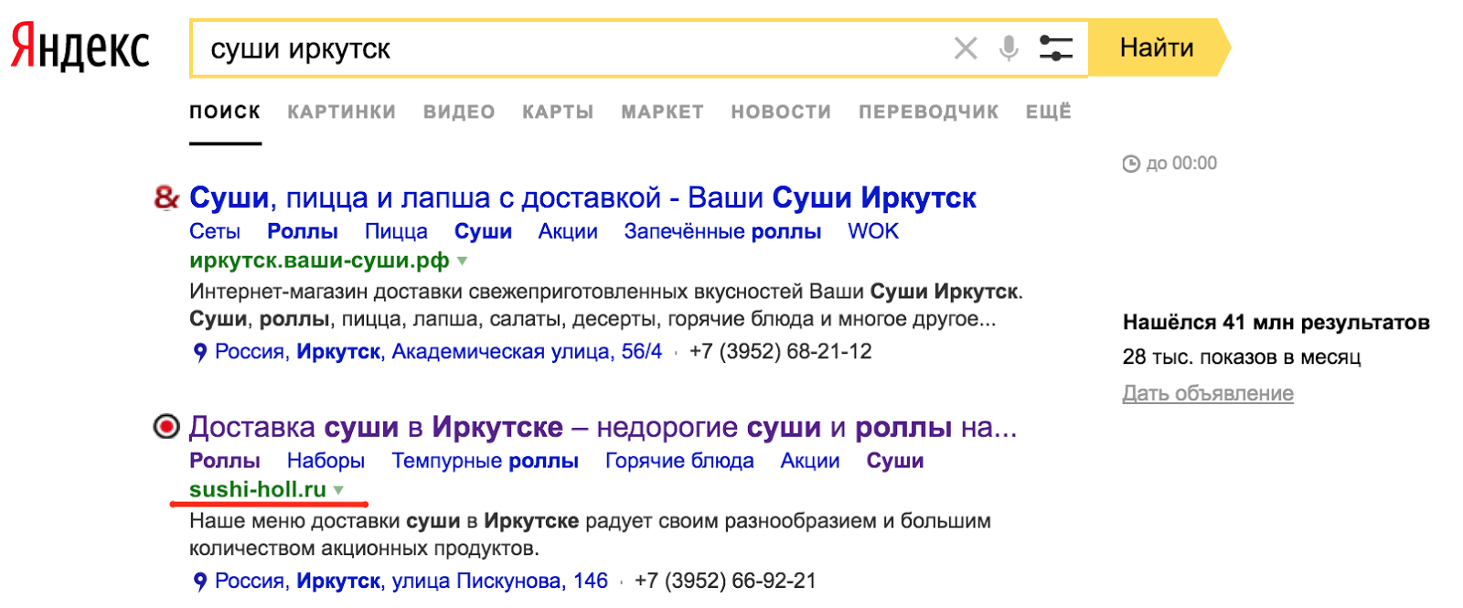Open the WOK sitelink
Viewport: 1463px width, 608px height.
click(873, 231)
